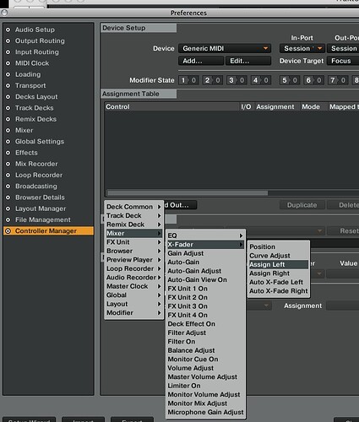This screenshot has width=359, height=422.
Task: Toggle Modifier State 4 indicator
Action: (x=261, y=80)
